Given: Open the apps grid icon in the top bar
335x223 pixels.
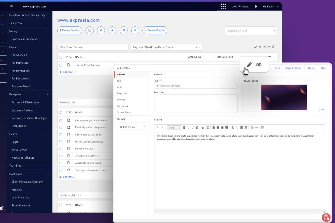Looking at the screenshot, I should coord(223,6).
